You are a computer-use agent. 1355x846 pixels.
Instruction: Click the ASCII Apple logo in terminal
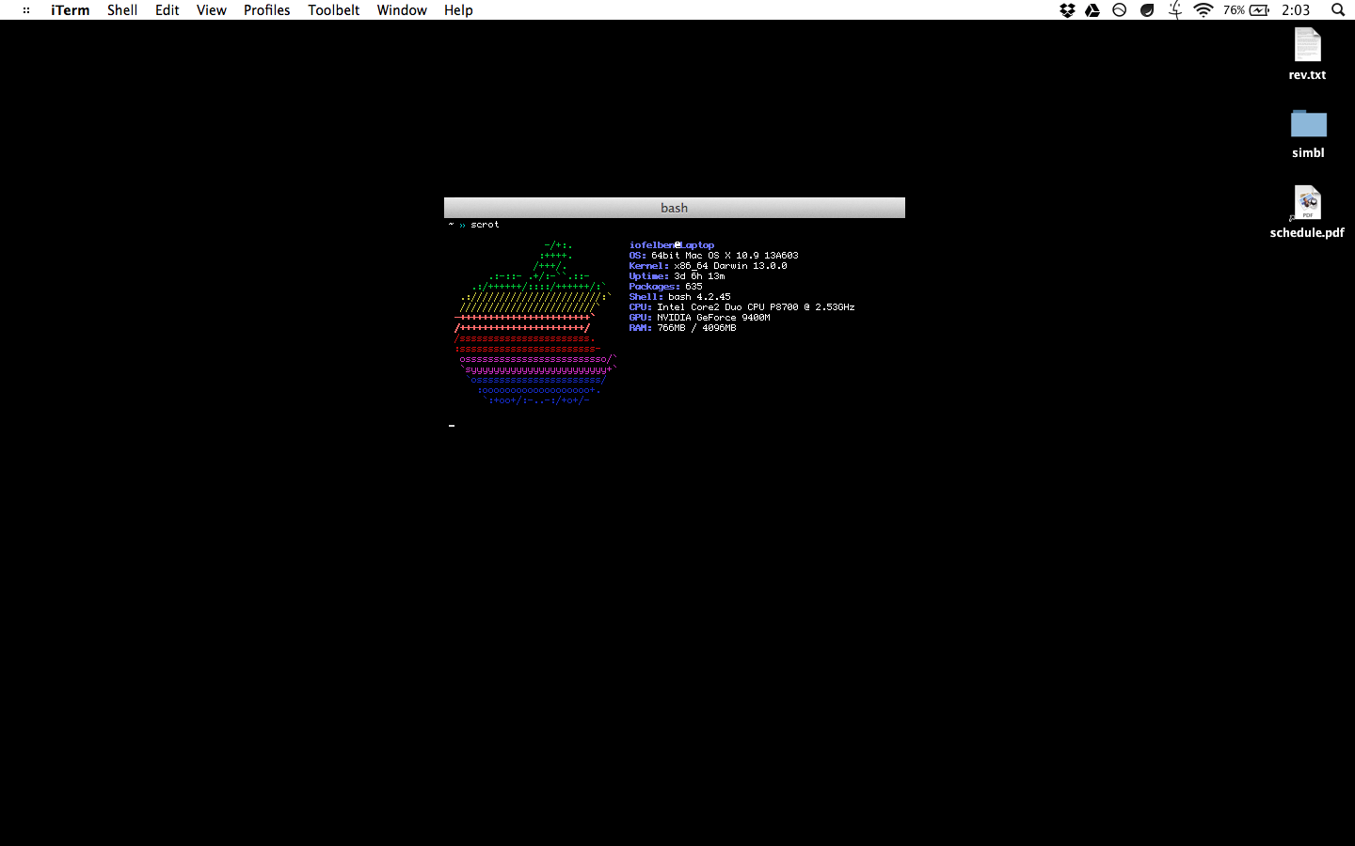point(535,323)
